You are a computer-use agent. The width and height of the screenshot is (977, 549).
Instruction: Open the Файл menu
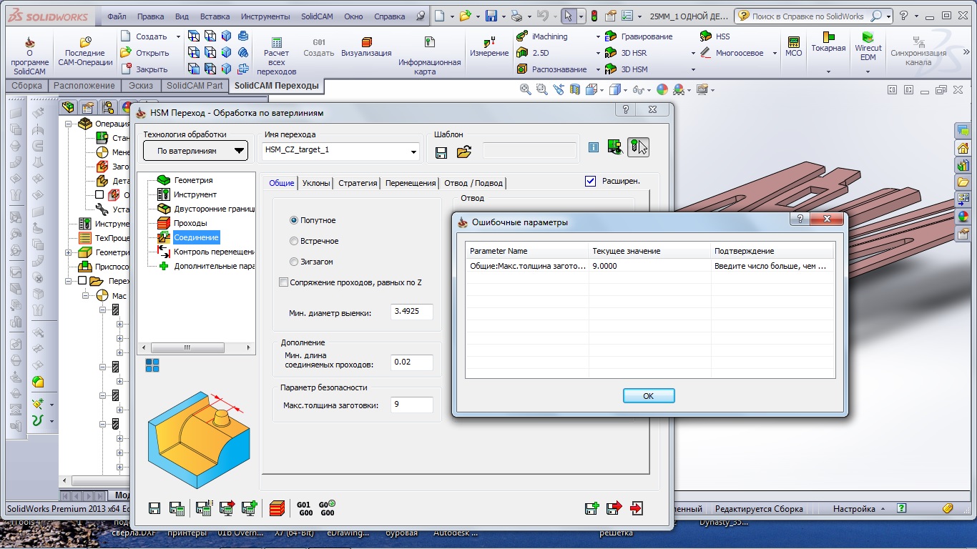(x=117, y=16)
